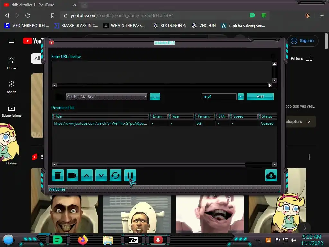Expand the C:\Users\MrBeast path dropdown
The height and width of the screenshot is (247, 329).
click(x=145, y=97)
